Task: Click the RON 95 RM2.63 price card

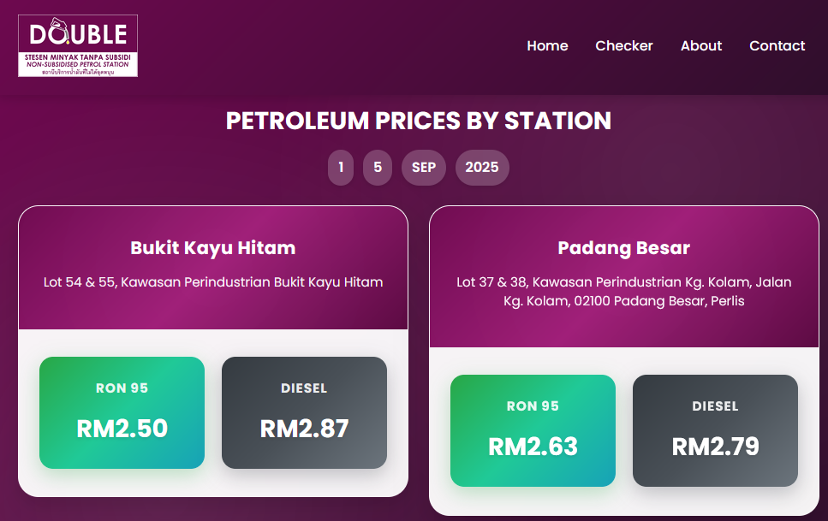Action: [533, 430]
